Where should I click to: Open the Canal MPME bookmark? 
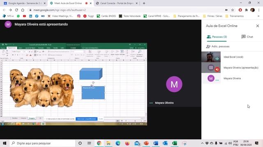coord(157,16)
